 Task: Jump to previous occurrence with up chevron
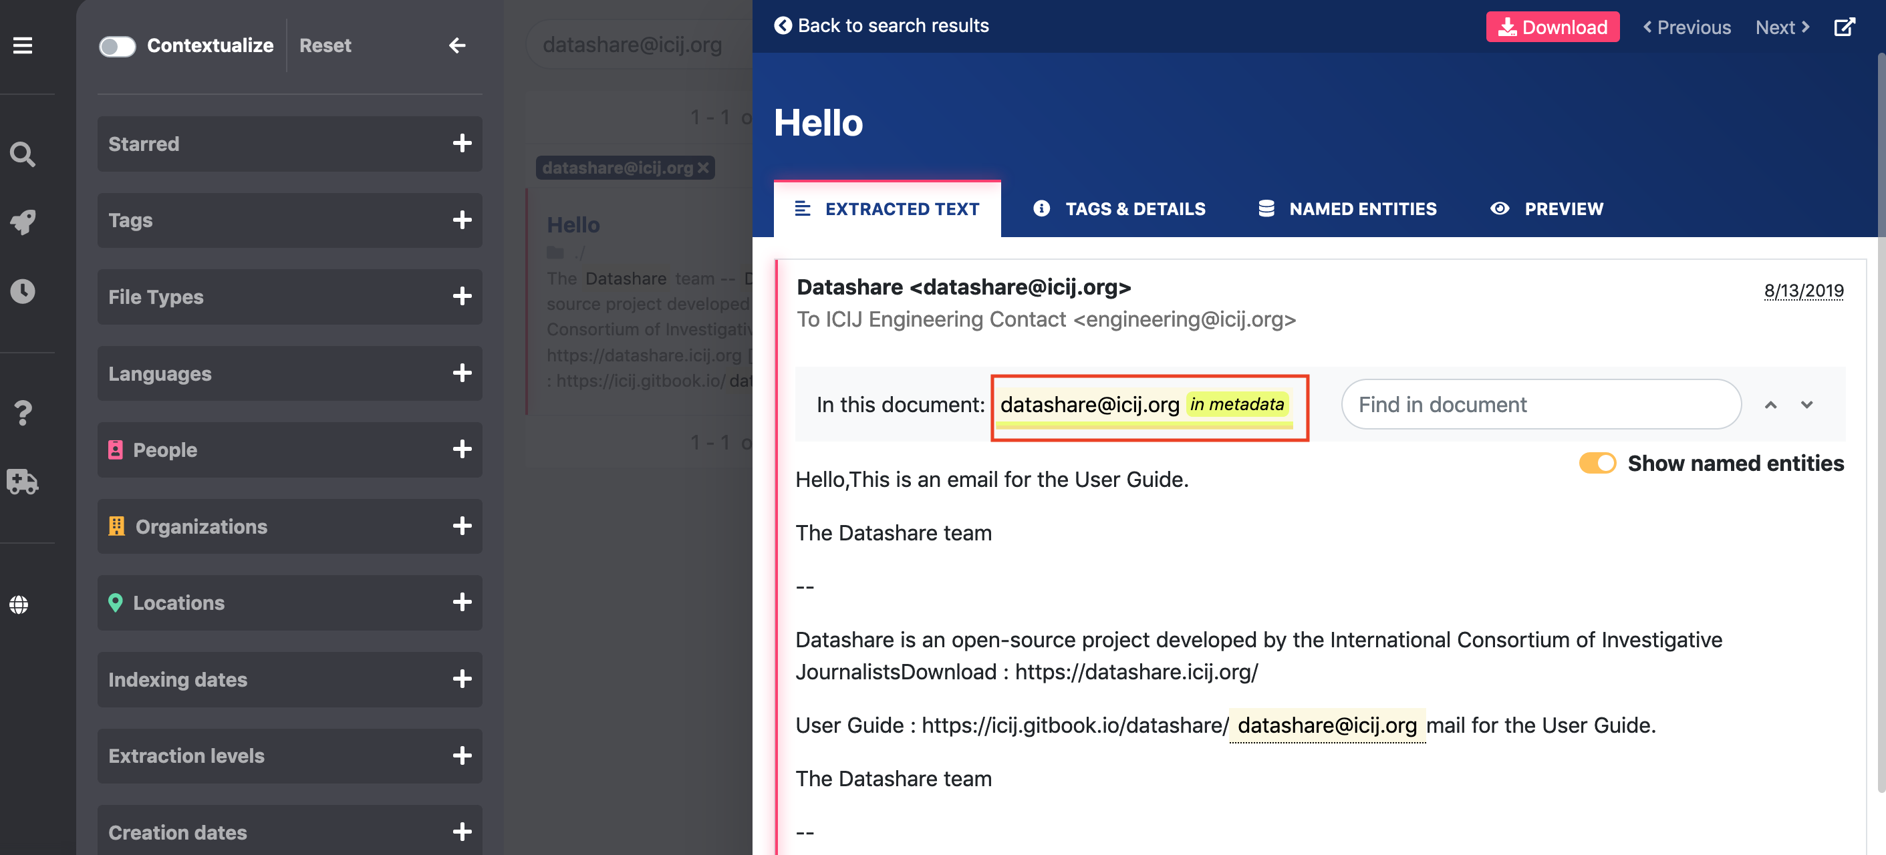tap(1770, 404)
